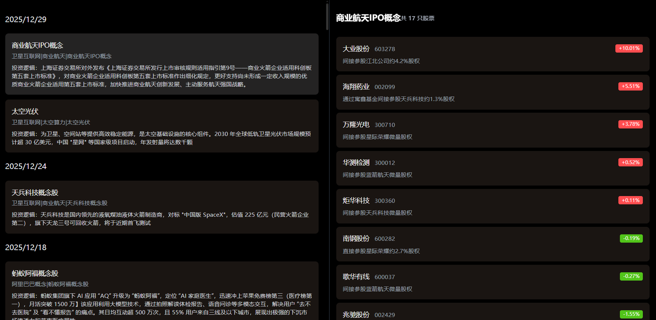Open the 商业航天IPO概念 concept card
The height and width of the screenshot is (320, 656).
(162, 64)
